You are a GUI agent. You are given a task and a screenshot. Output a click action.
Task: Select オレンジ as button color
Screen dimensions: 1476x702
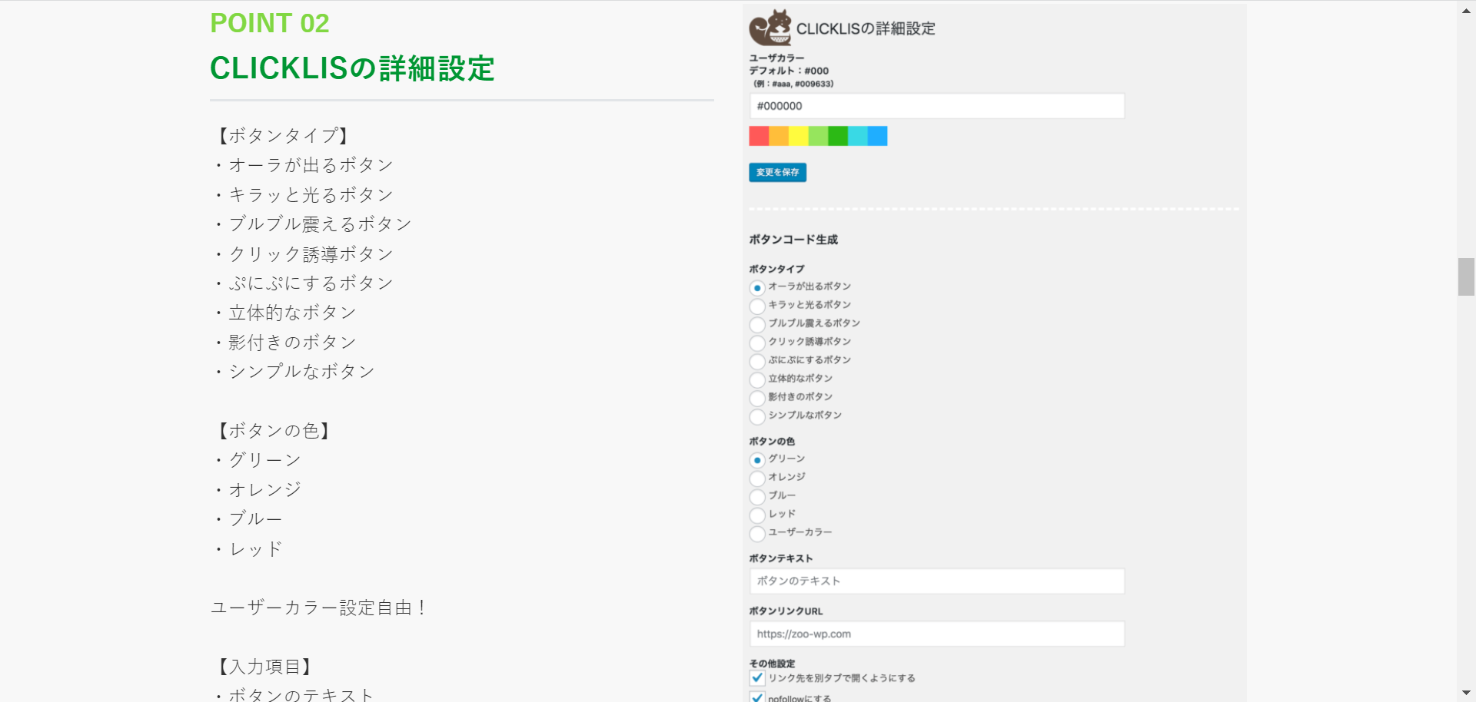(x=756, y=478)
